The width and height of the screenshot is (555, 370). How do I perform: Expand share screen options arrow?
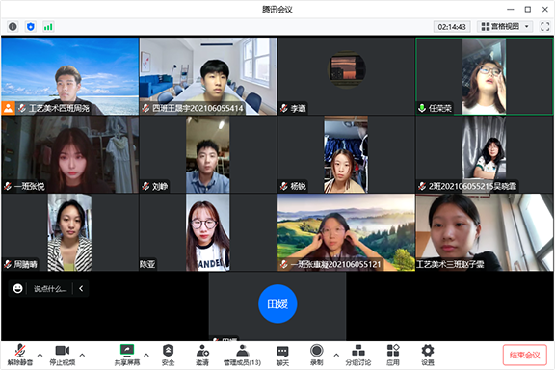click(146, 355)
